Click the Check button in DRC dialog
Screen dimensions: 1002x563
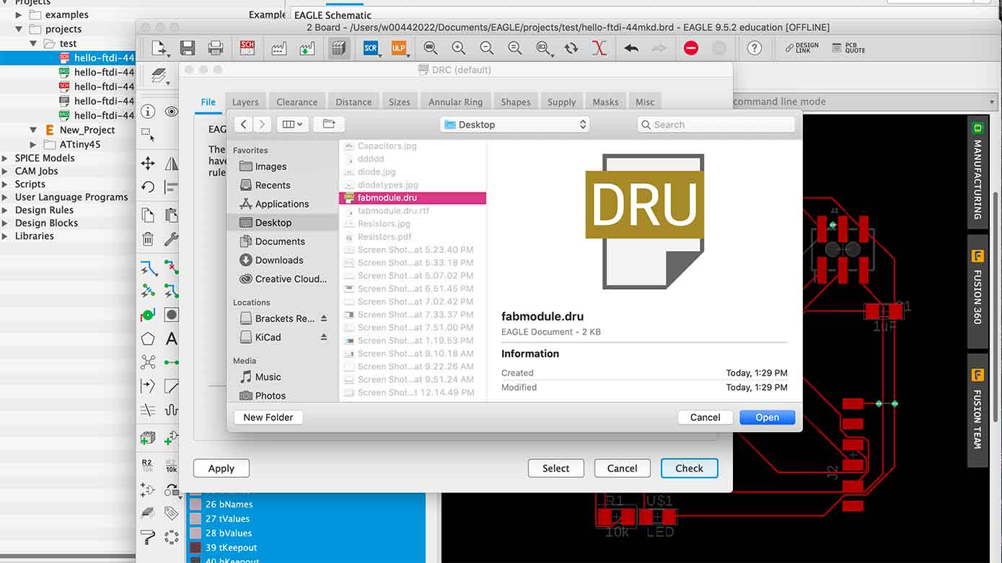[x=689, y=469]
